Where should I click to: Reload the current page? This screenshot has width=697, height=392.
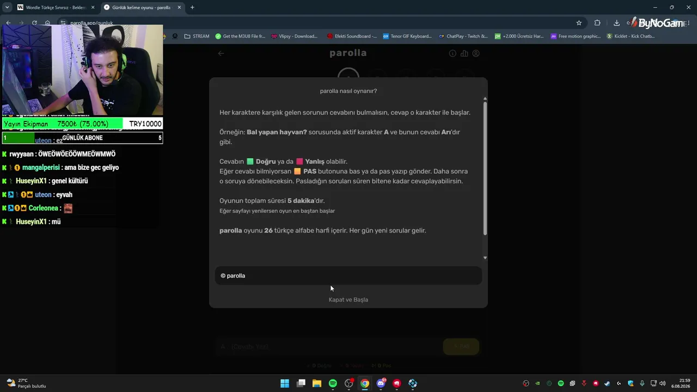pos(34,23)
